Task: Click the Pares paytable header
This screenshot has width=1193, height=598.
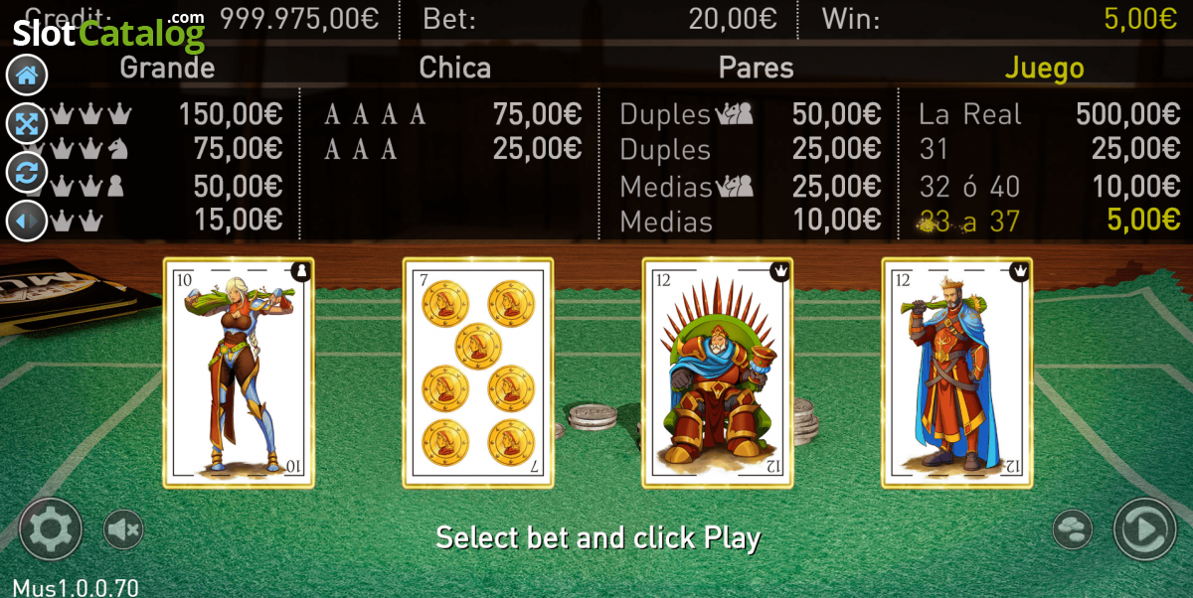Action: (757, 68)
